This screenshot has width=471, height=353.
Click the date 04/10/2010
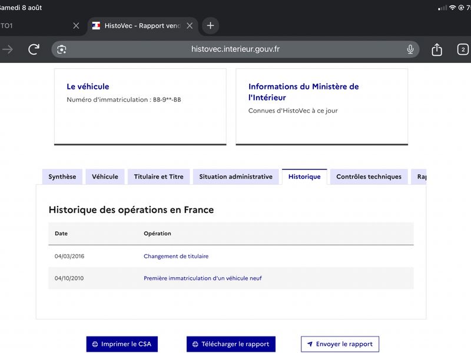(69, 278)
